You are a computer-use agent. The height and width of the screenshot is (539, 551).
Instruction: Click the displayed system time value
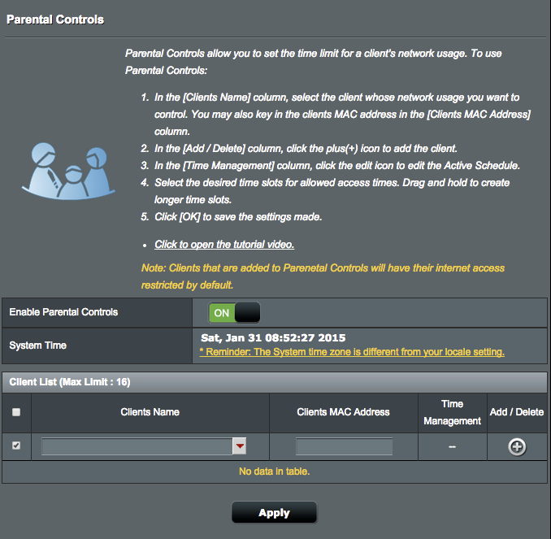click(273, 338)
